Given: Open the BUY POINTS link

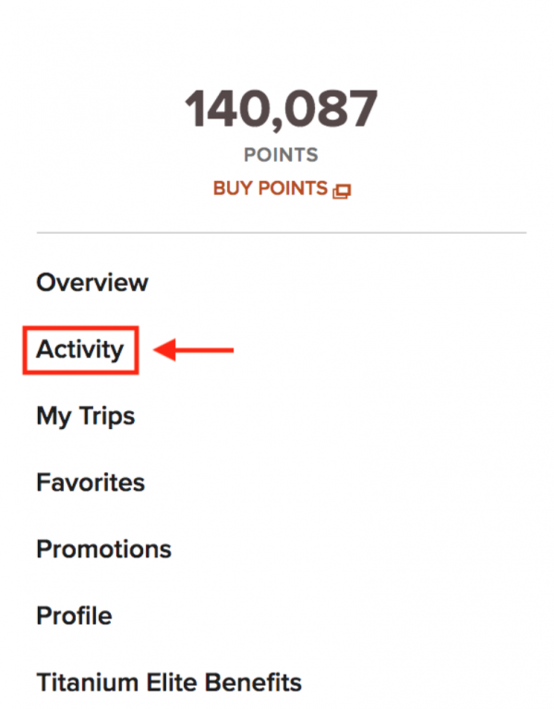Looking at the screenshot, I should tap(271, 189).
